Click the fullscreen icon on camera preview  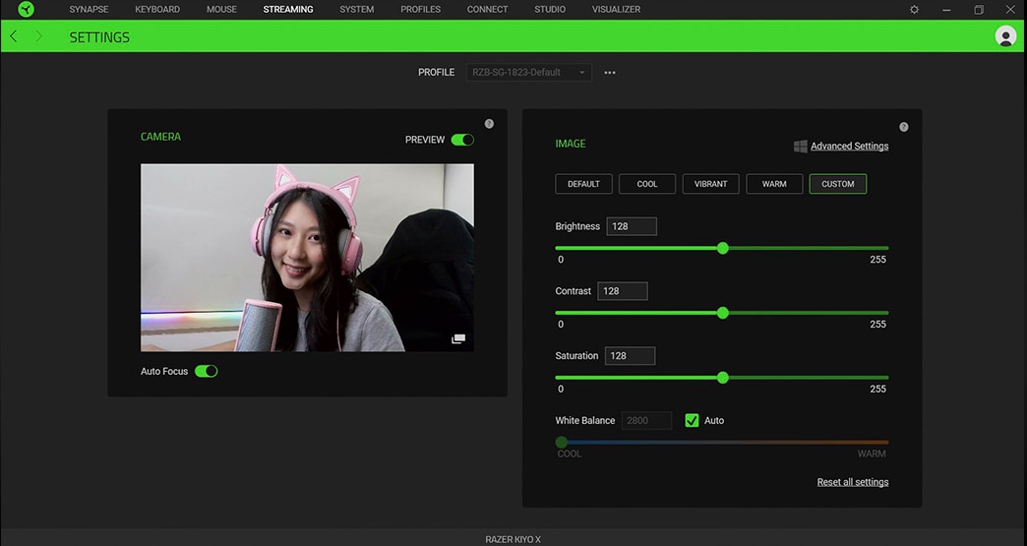(457, 338)
